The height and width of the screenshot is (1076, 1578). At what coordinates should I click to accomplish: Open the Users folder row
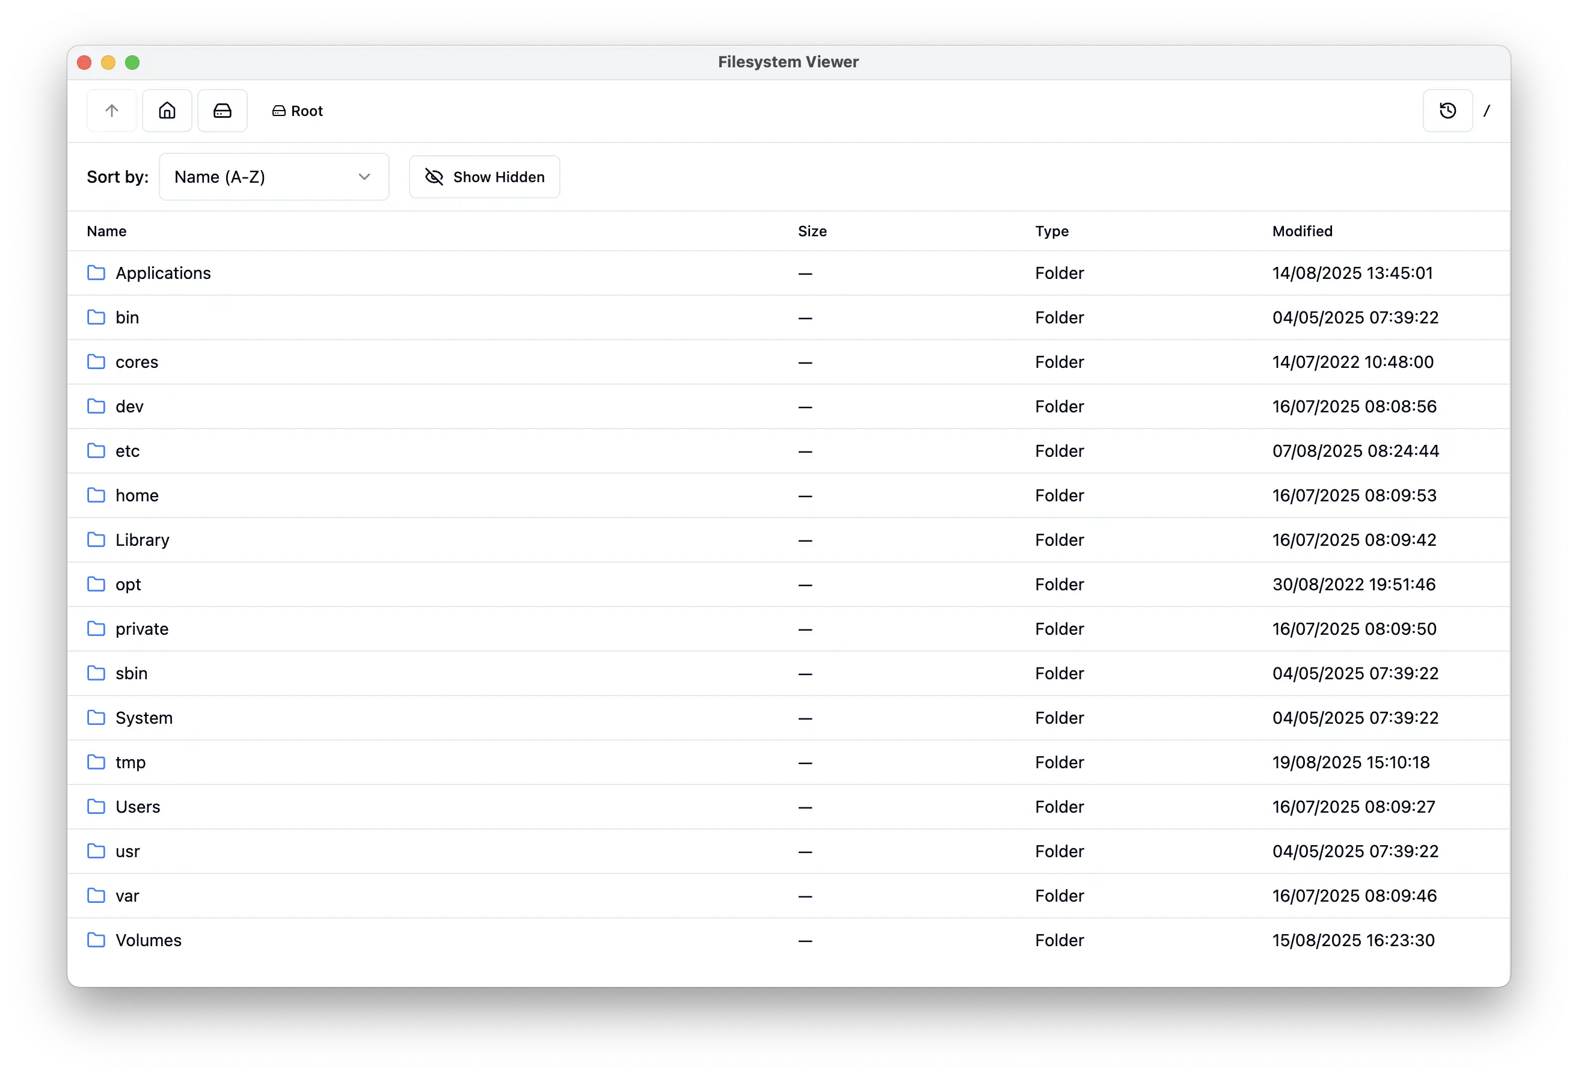138,807
